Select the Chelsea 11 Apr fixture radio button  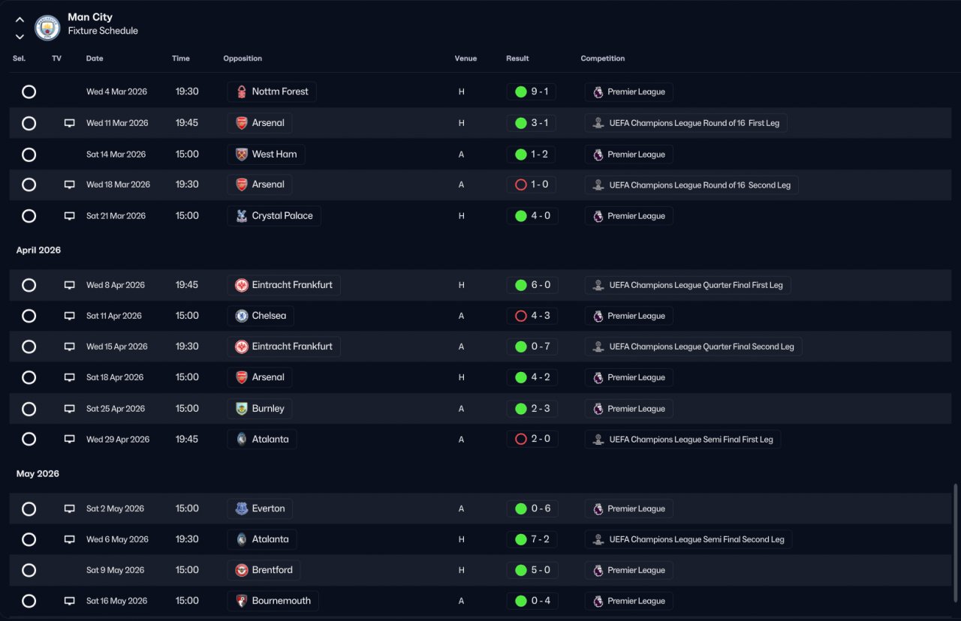[x=29, y=316]
